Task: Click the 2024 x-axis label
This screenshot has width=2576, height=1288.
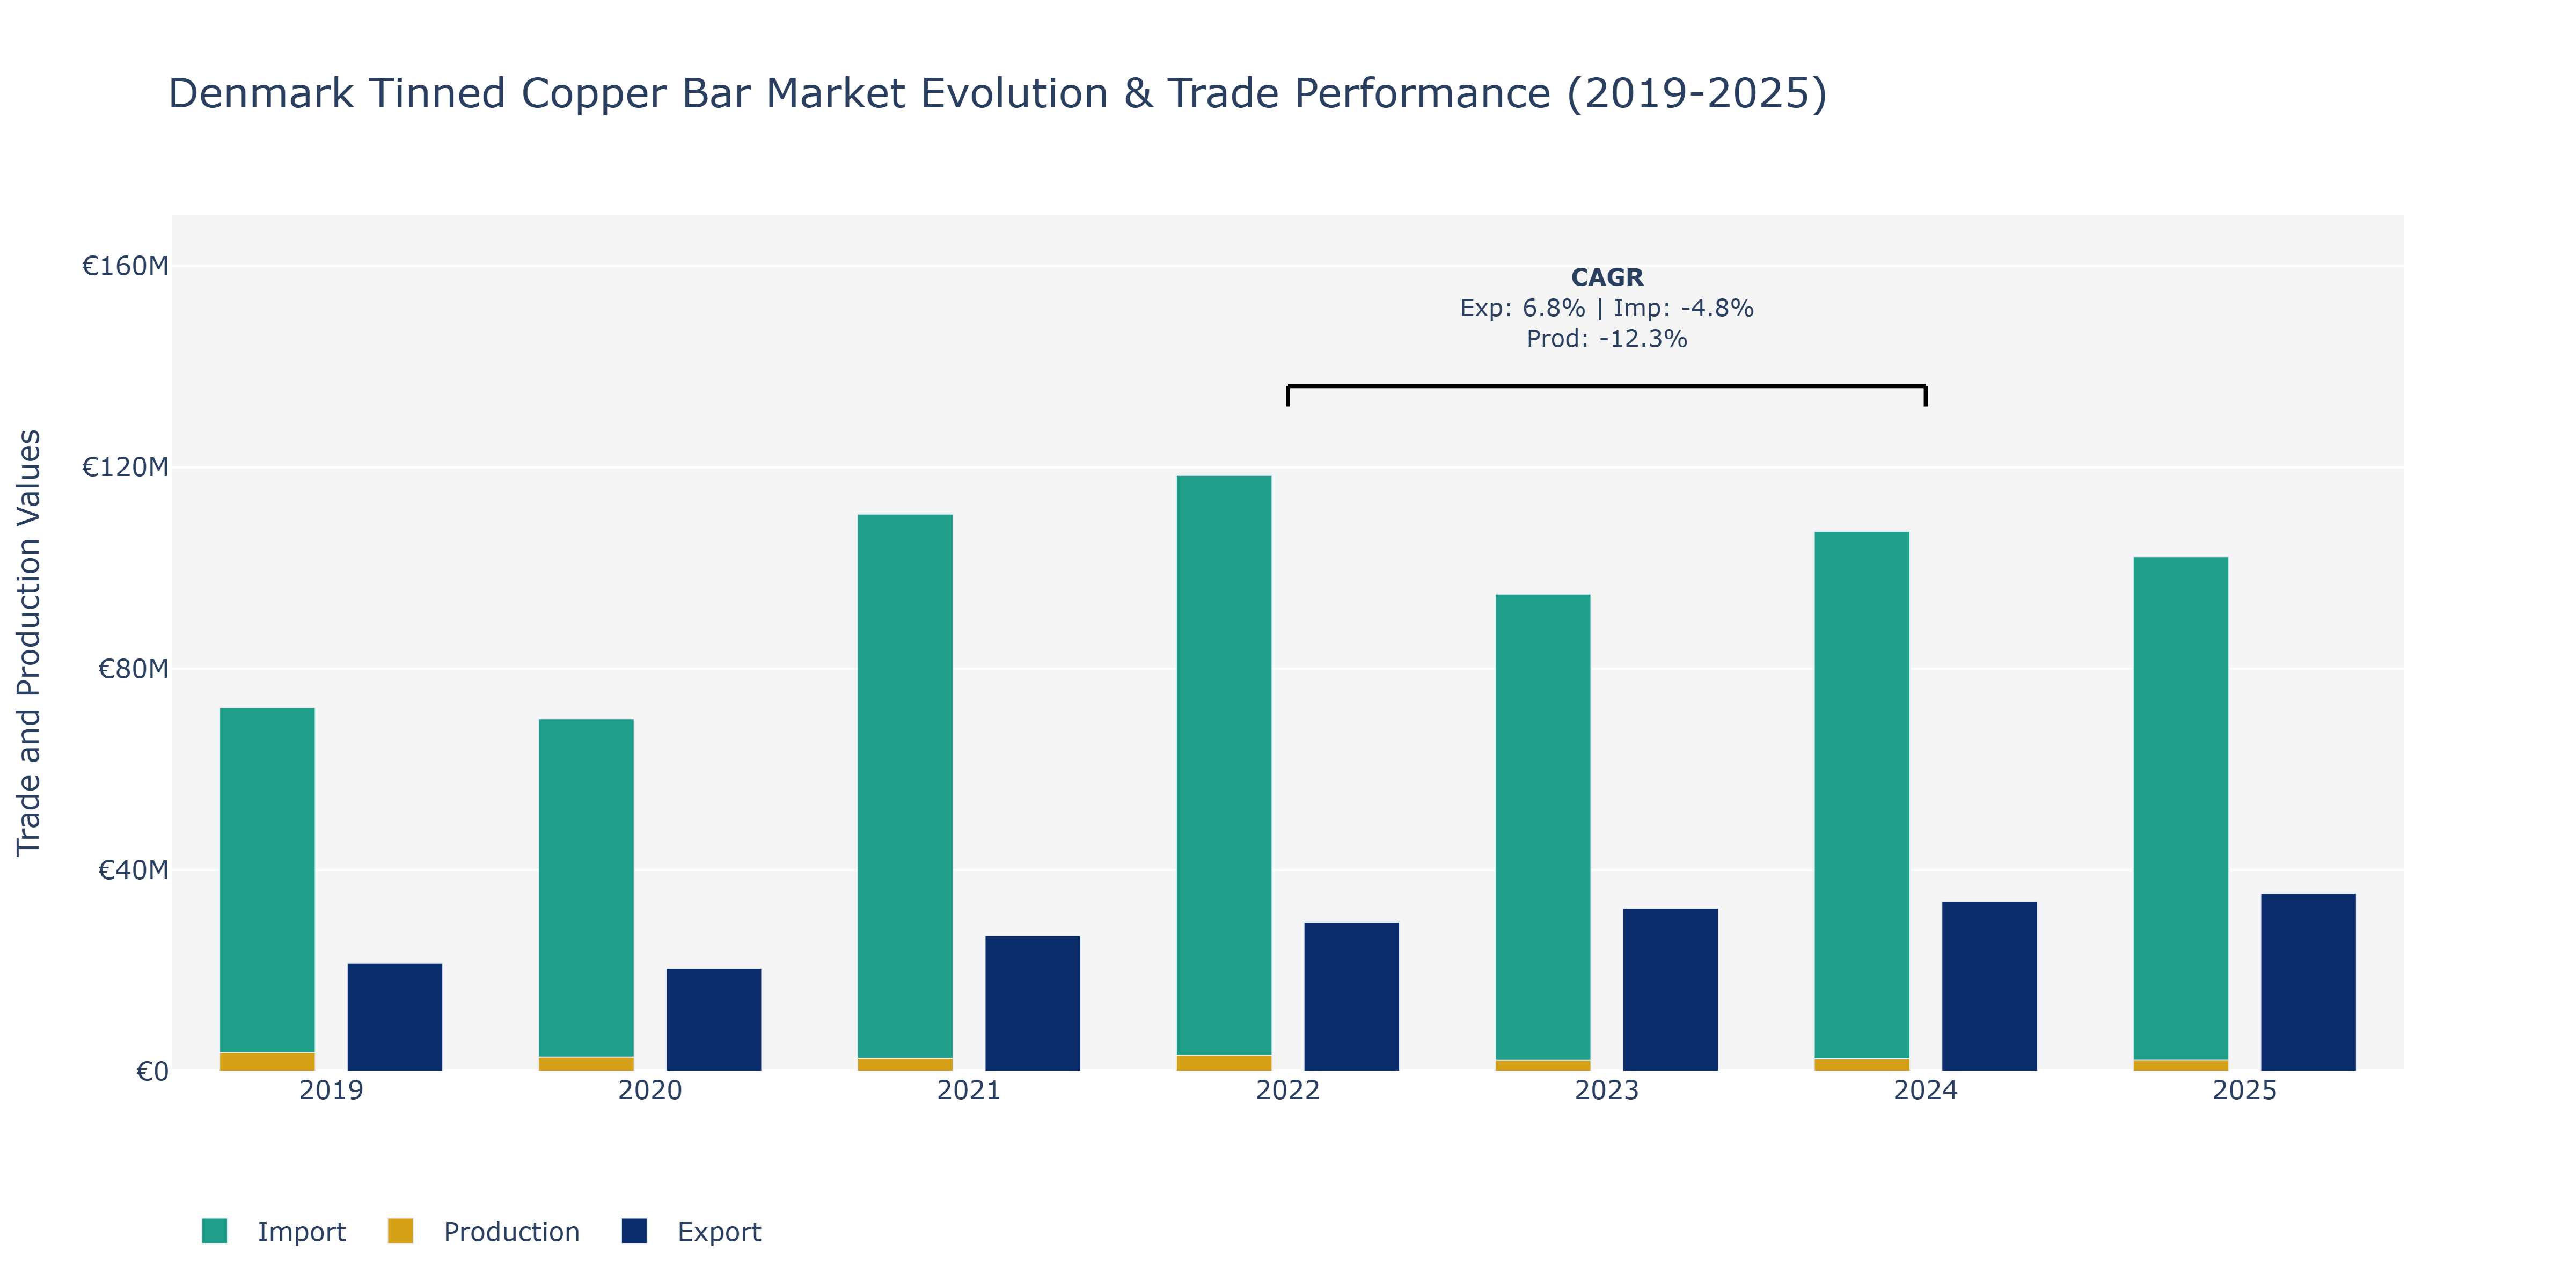Action: click(1926, 1090)
